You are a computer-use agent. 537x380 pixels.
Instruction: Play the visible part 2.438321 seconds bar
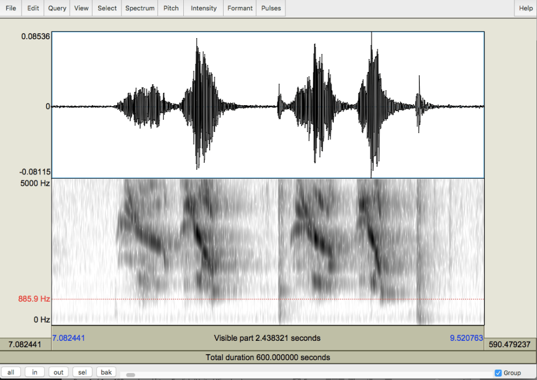pos(267,338)
